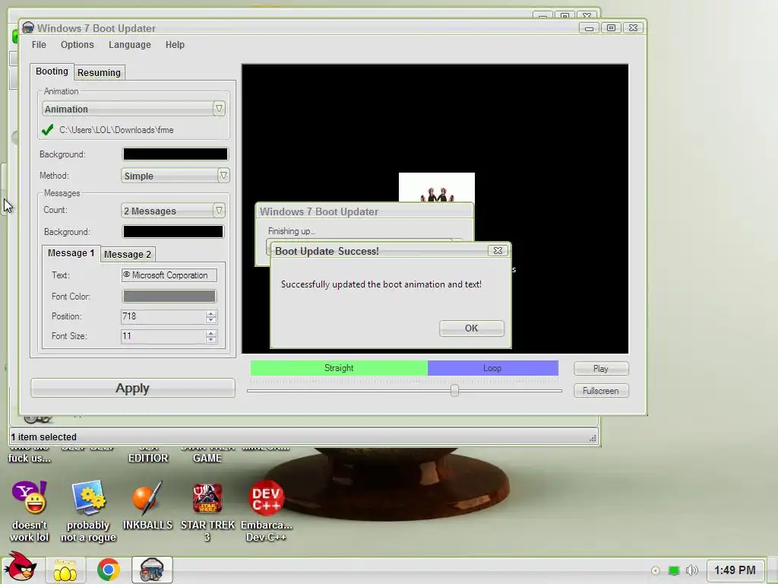The image size is (778, 584).
Task: Expand the Method dropdown showing Simple
Action: (223, 176)
